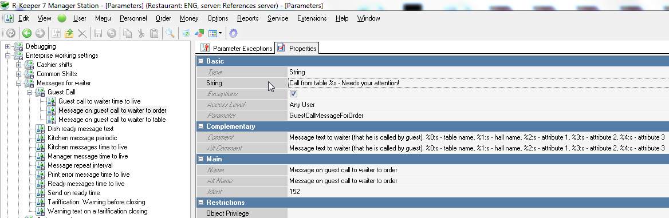The image size is (669, 218).
Task: Open the Money menu
Action: point(189,18)
